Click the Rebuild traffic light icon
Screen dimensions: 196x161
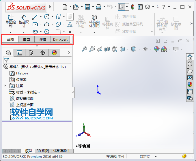click(133, 7)
